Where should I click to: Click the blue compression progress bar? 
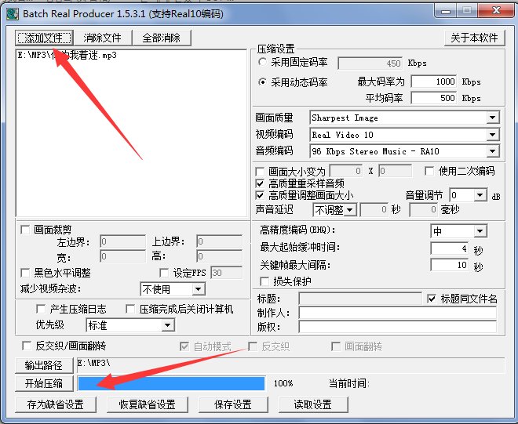coord(171,383)
